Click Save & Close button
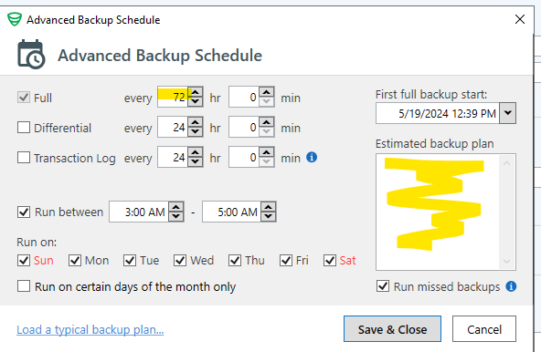 coord(392,329)
